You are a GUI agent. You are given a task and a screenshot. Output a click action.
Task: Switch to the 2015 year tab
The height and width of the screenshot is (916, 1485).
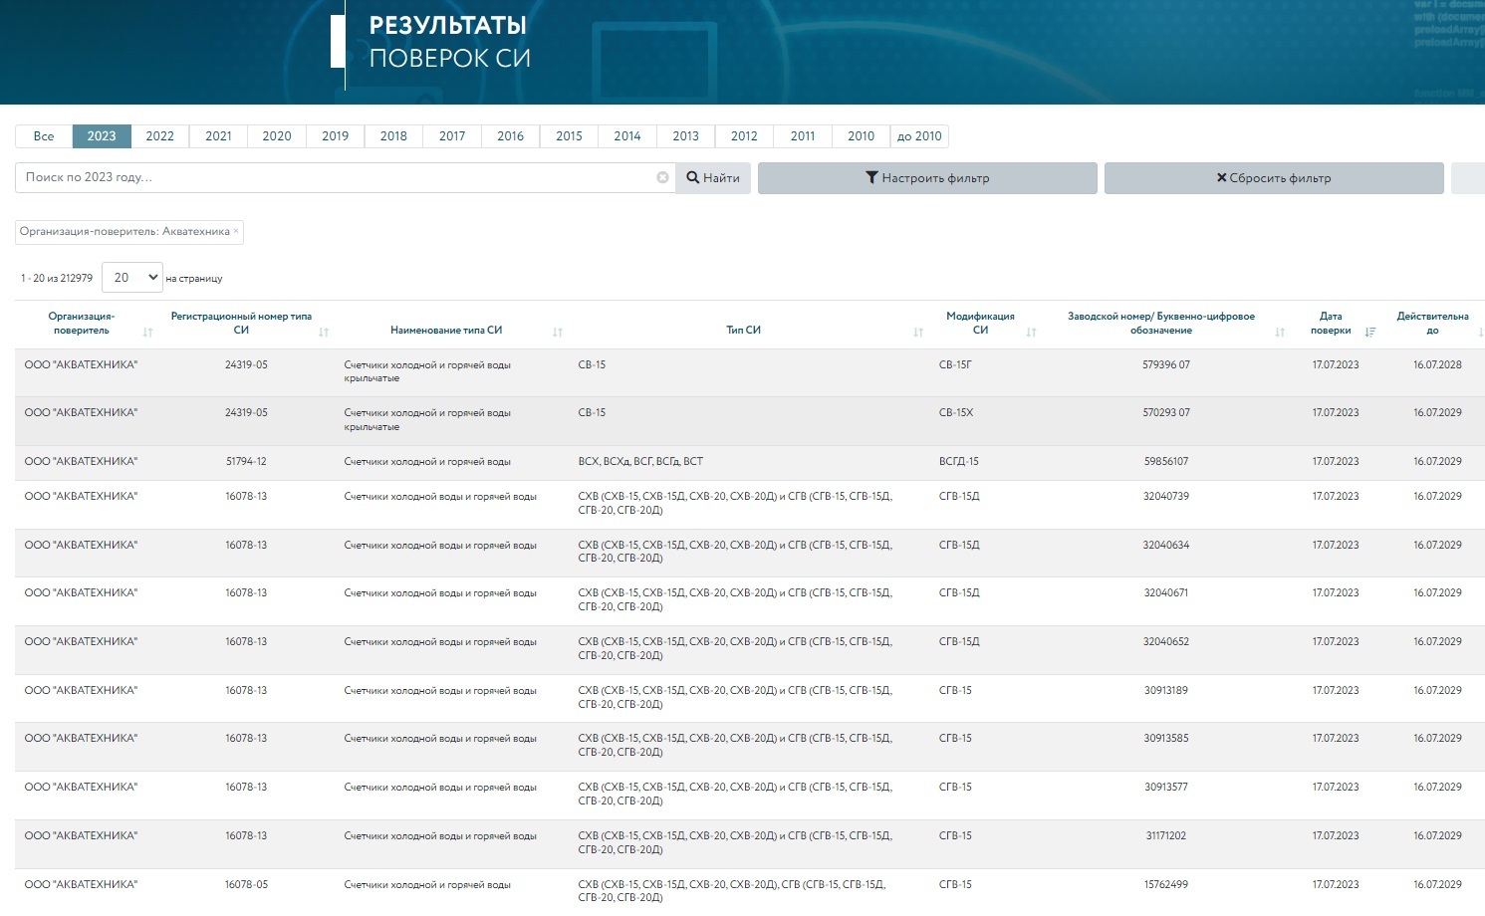coord(569,136)
